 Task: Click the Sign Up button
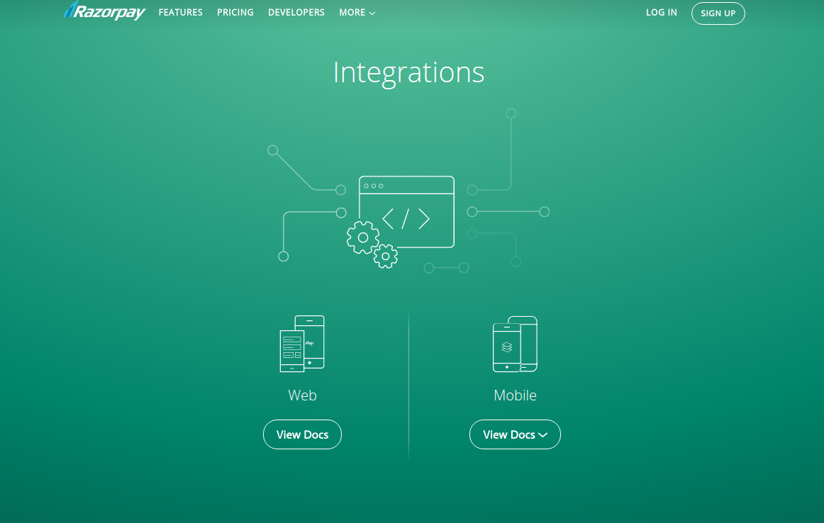[718, 13]
